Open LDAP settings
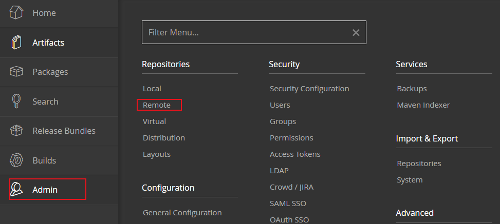The height and width of the screenshot is (224, 500). [x=280, y=171]
